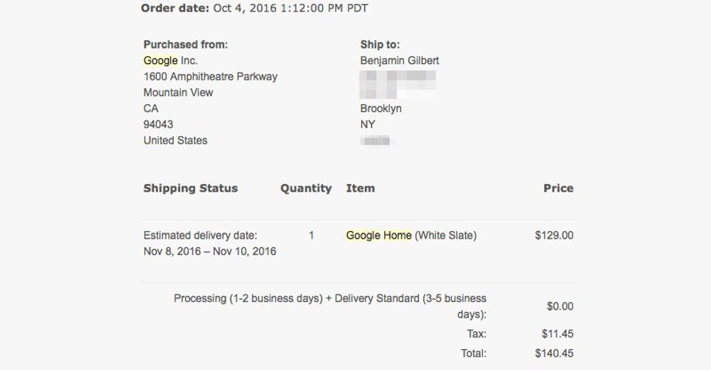711x370 pixels.
Task: Click the Total amount $140.45
Action: [554, 353]
